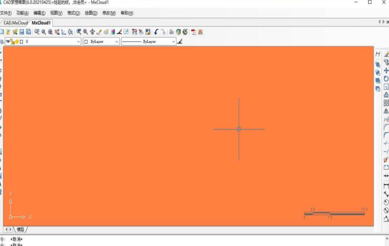Image resolution: width=389 pixels, height=246 pixels.
Task: Open the 绘图(D) menu
Action: (x=91, y=13)
